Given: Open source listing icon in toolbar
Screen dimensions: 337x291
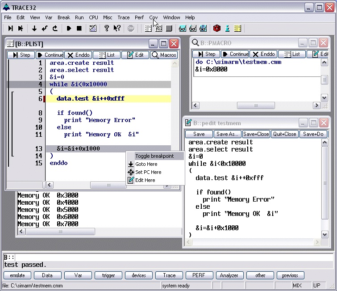Looking at the screenshot, I should tap(148, 28).
